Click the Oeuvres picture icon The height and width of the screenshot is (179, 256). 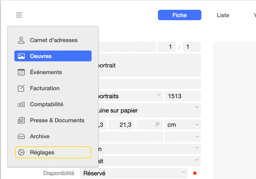(x=21, y=56)
